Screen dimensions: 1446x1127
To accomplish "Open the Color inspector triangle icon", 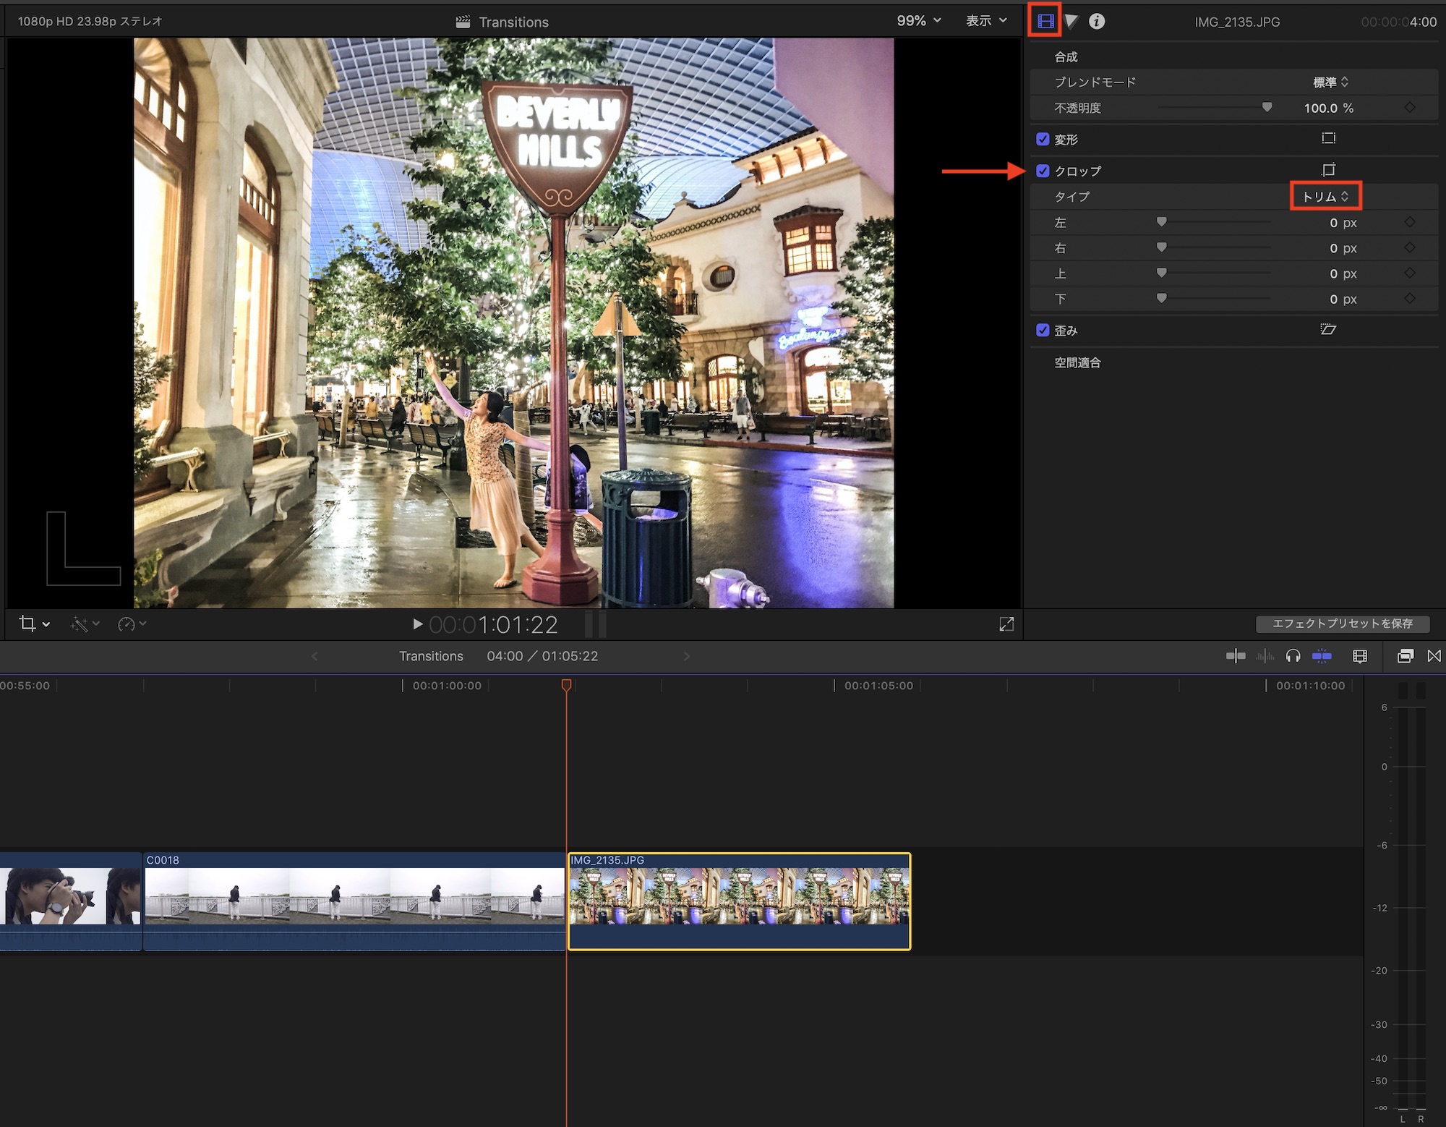I will 1071,21.
